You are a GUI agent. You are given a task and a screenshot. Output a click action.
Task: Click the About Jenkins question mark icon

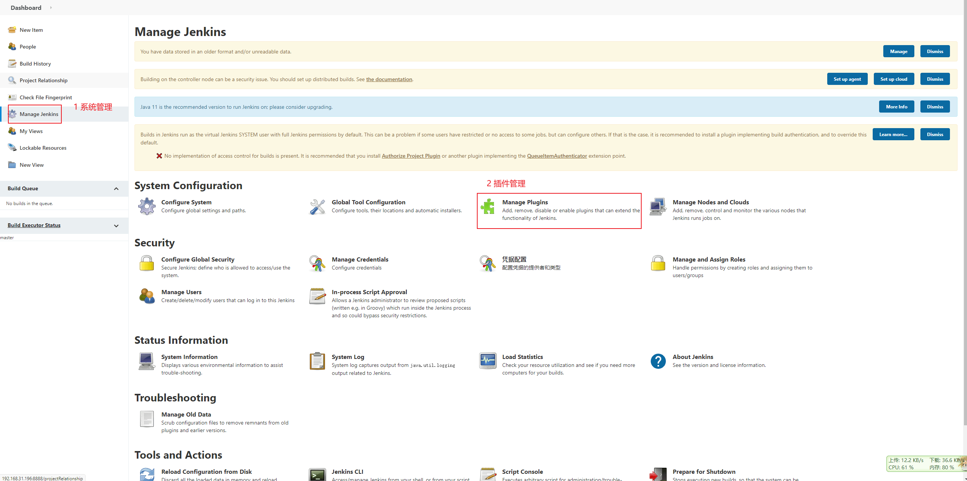658,361
